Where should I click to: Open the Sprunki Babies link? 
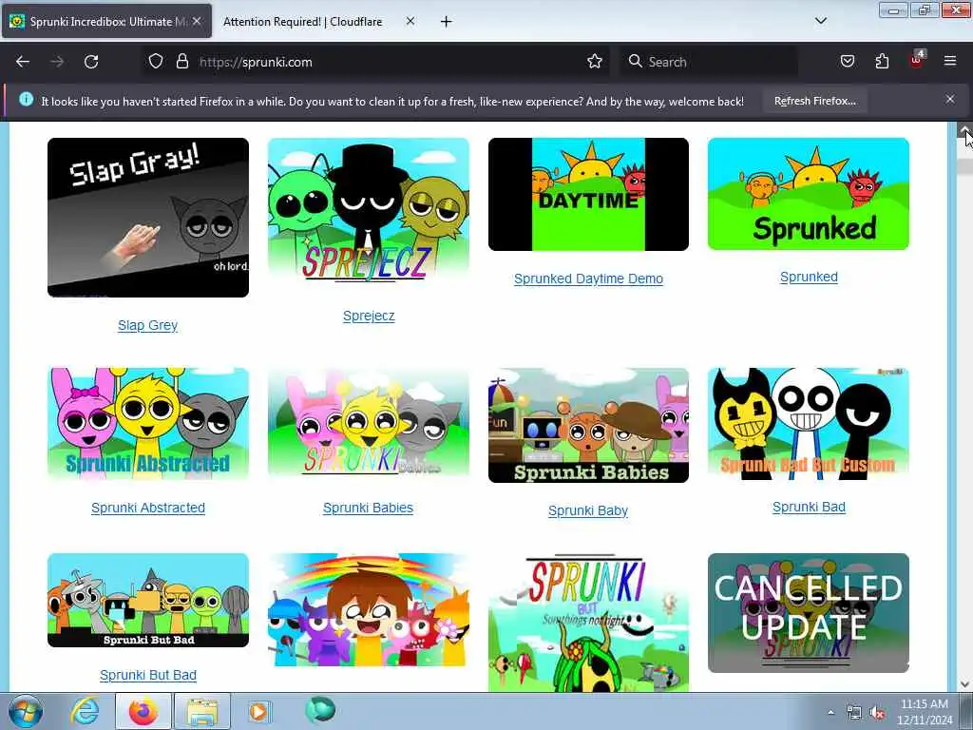pyautogui.click(x=368, y=508)
